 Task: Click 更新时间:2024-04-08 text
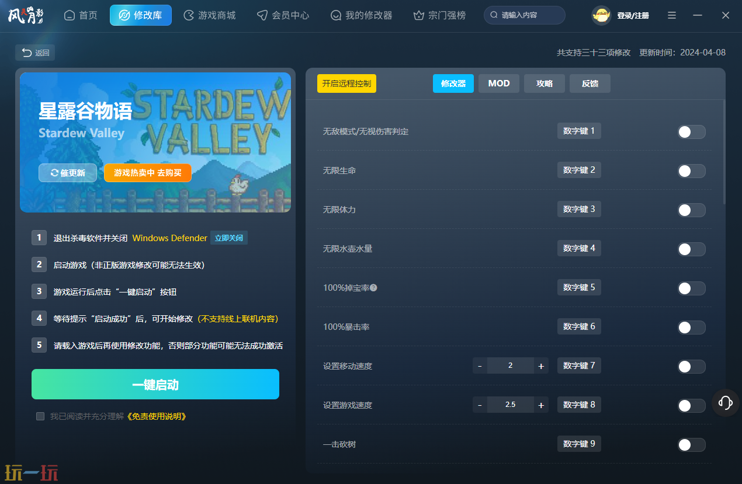(682, 53)
